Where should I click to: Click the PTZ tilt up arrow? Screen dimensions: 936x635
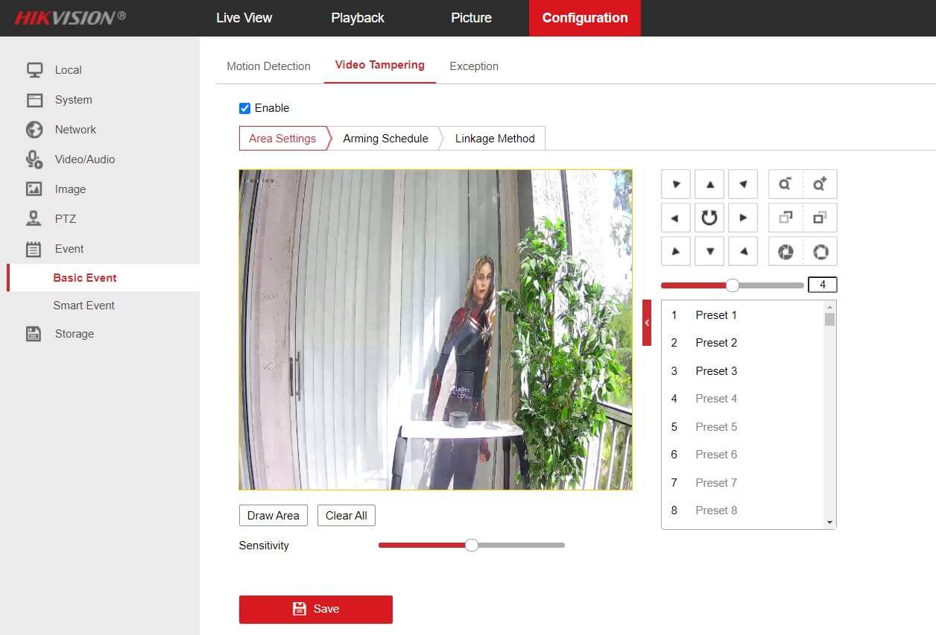pyautogui.click(x=709, y=184)
